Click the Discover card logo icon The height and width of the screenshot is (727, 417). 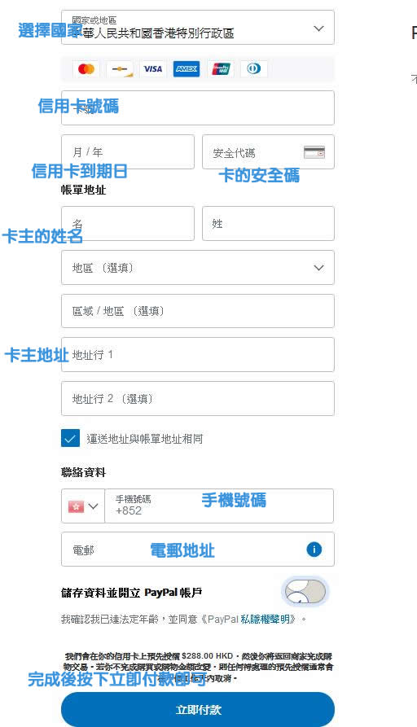tap(120, 69)
